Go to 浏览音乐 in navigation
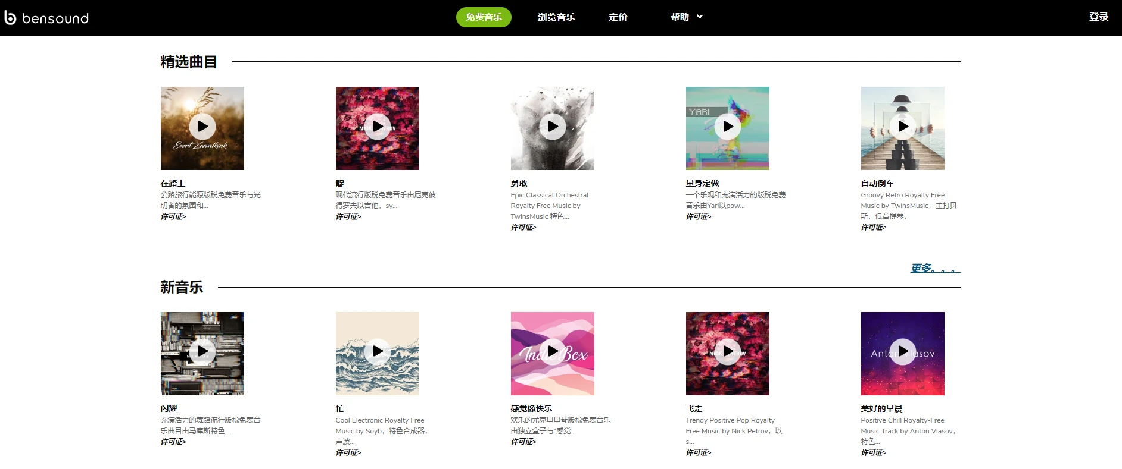The height and width of the screenshot is (469, 1122). coord(556,17)
